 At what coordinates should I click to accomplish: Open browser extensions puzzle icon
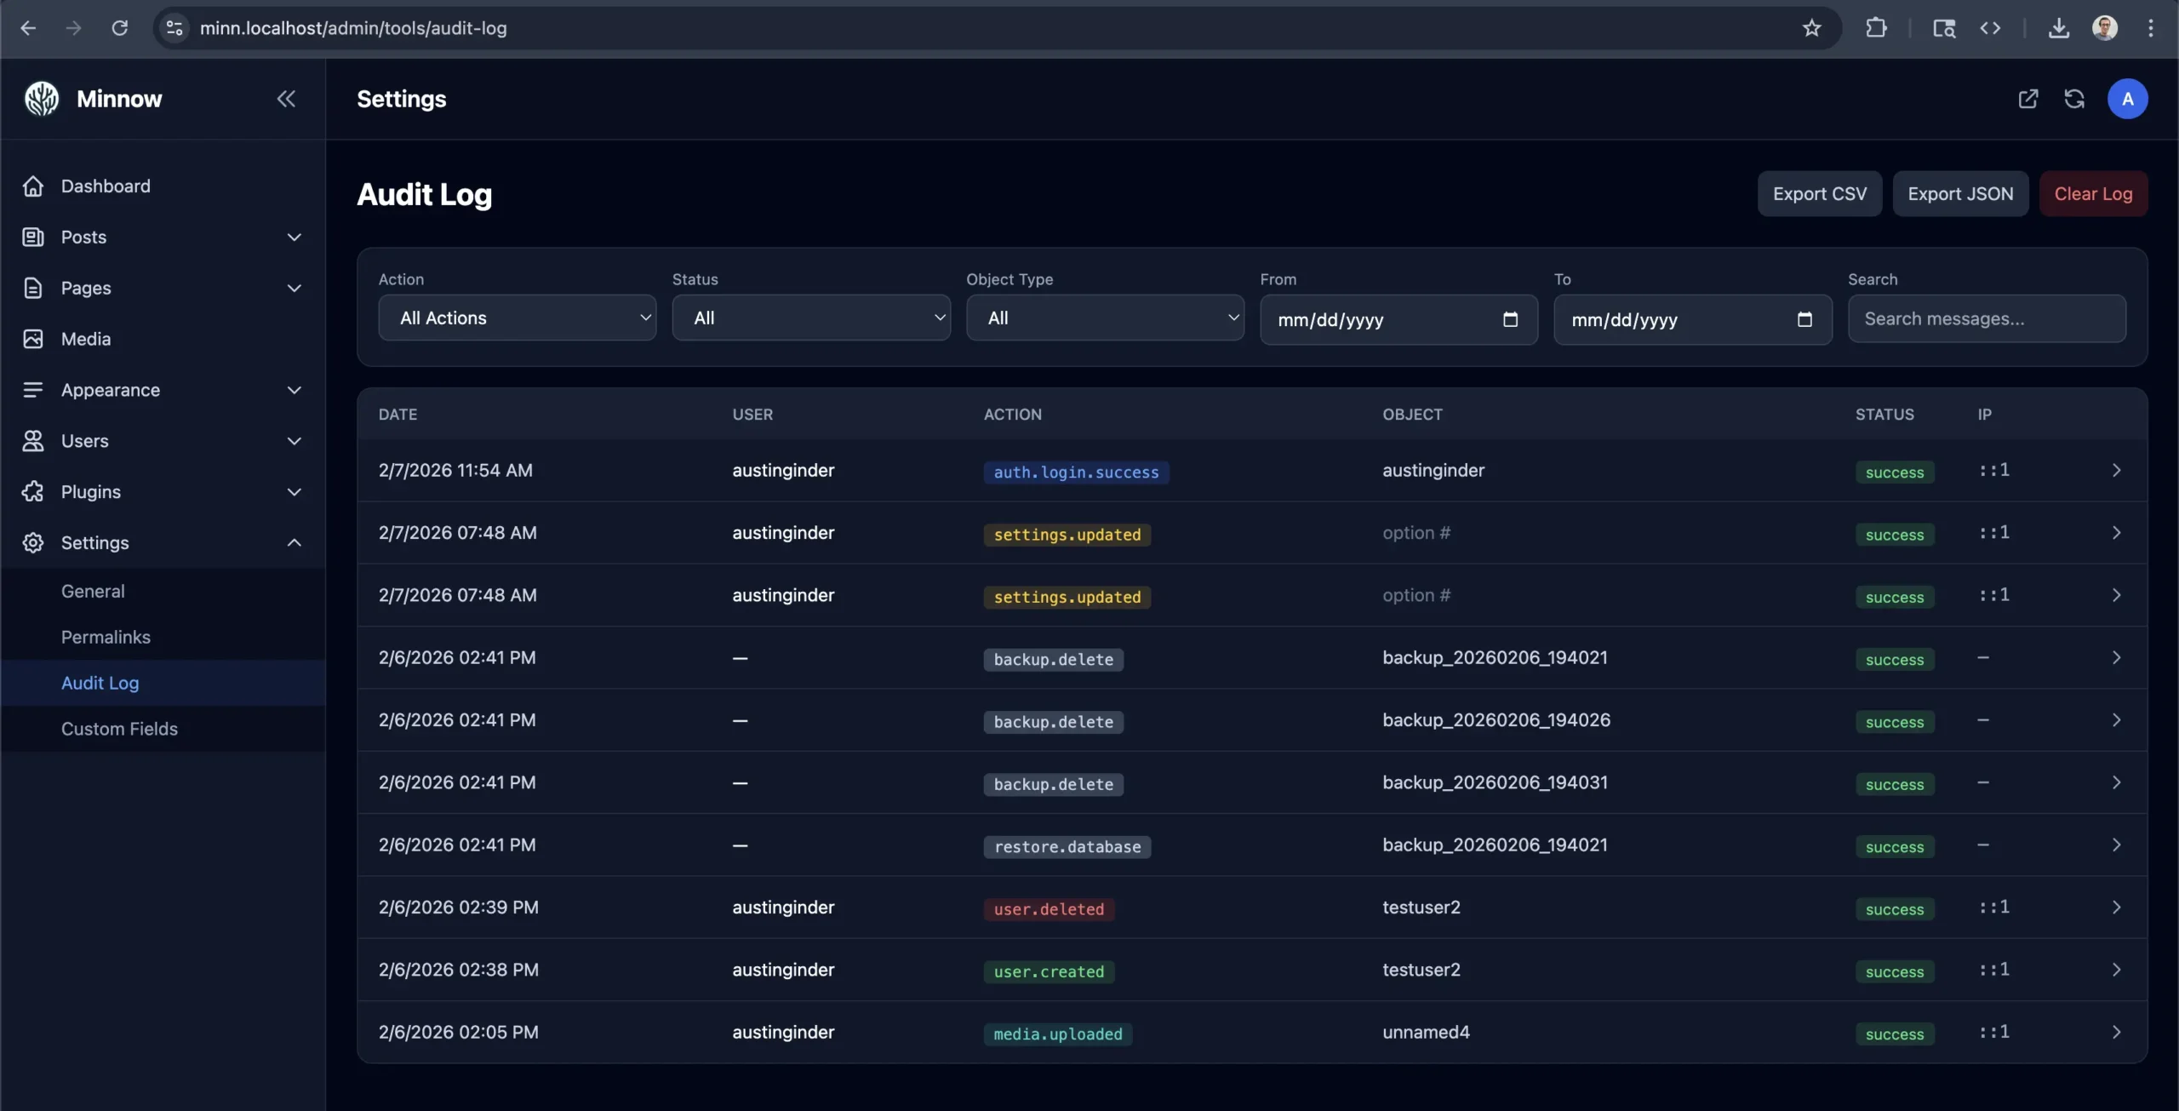tap(1876, 28)
